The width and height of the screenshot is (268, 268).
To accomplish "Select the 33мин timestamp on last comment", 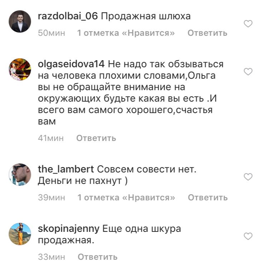I will pos(52,257).
